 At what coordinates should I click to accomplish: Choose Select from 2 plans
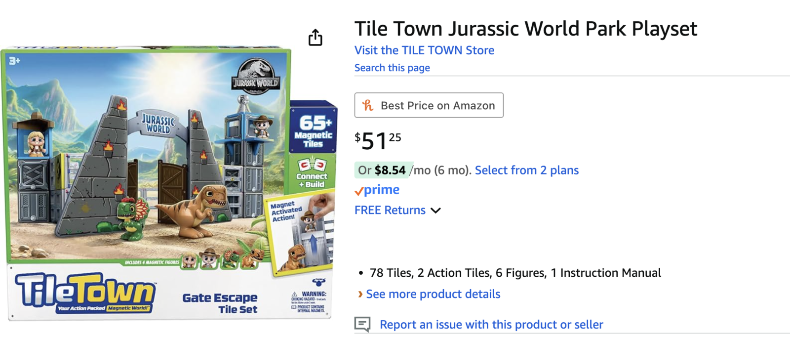pyautogui.click(x=526, y=170)
